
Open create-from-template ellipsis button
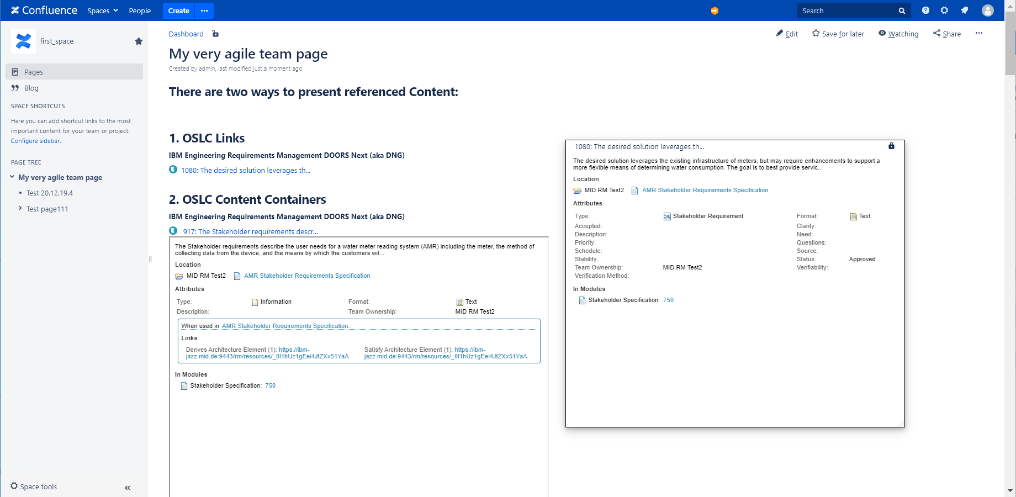(204, 10)
